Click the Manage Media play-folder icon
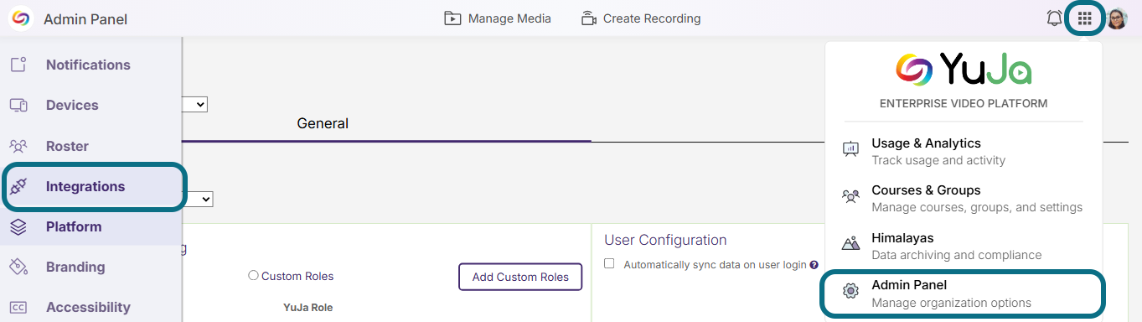The image size is (1142, 322). pos(453,18)
